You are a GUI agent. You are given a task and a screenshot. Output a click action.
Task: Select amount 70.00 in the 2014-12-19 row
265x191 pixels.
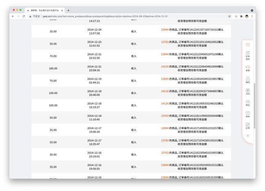coord(53,81)
